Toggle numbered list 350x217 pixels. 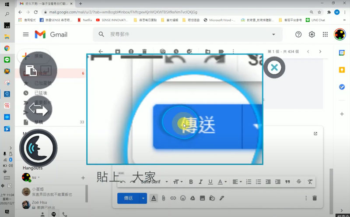click(x=248, y=181)
